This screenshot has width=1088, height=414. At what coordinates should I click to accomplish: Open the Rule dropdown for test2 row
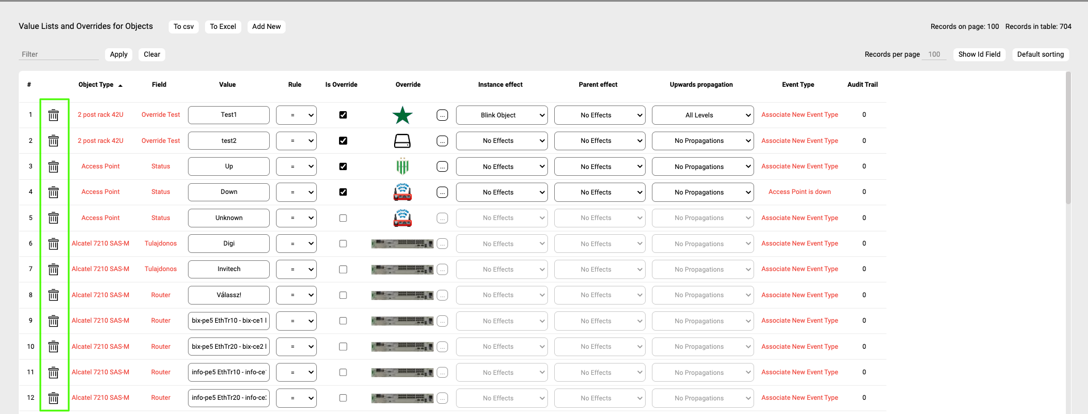(296, 141)
